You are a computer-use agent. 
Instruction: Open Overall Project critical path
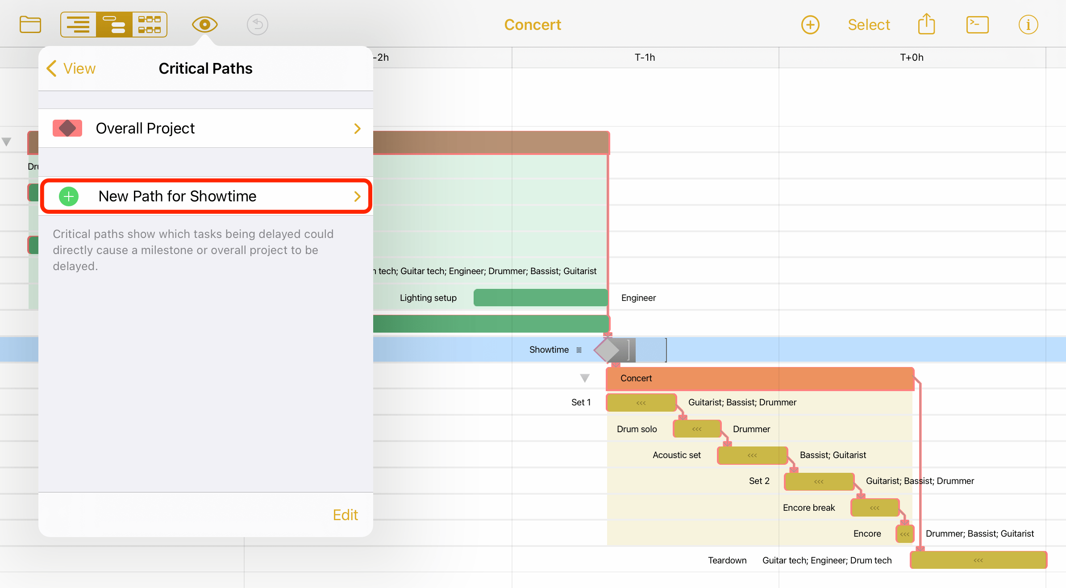click(x=206, y=128)
